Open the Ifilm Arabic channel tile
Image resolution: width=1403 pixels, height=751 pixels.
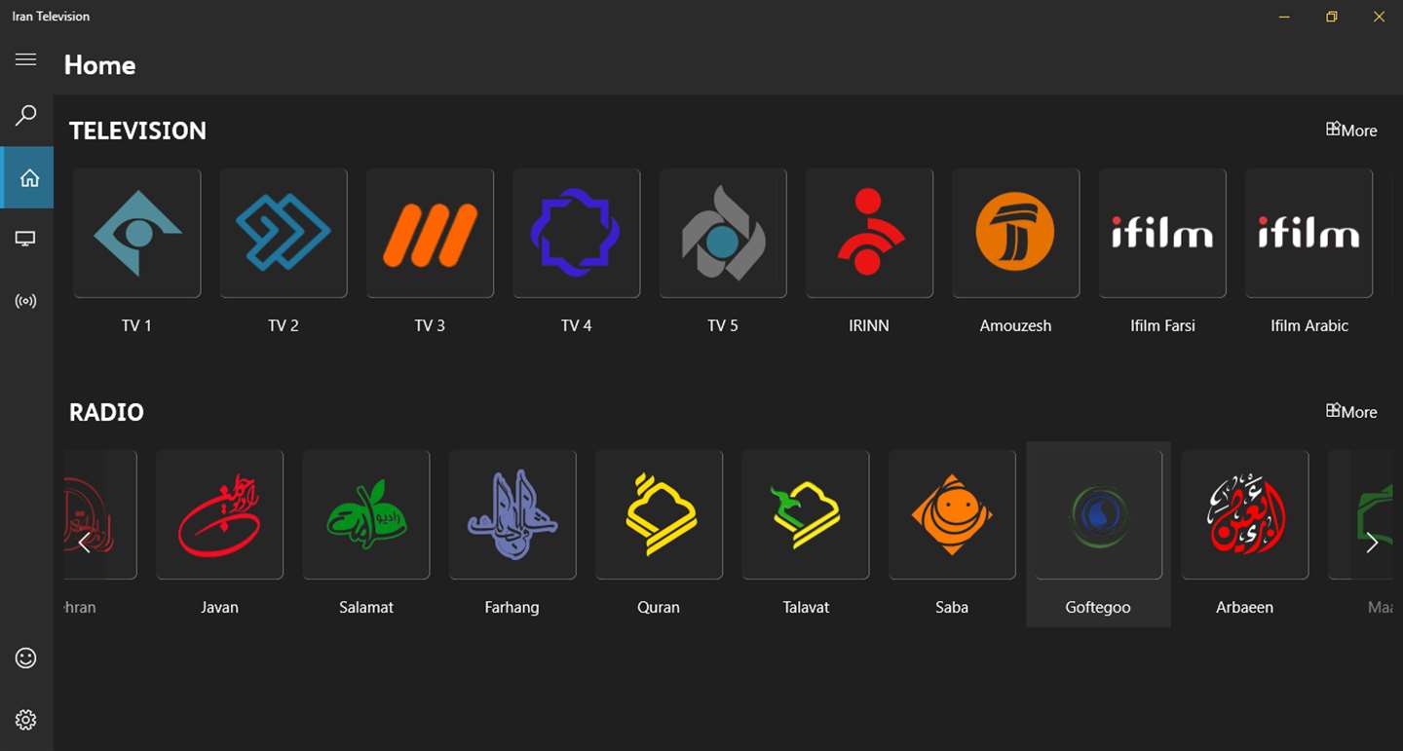1309,233
